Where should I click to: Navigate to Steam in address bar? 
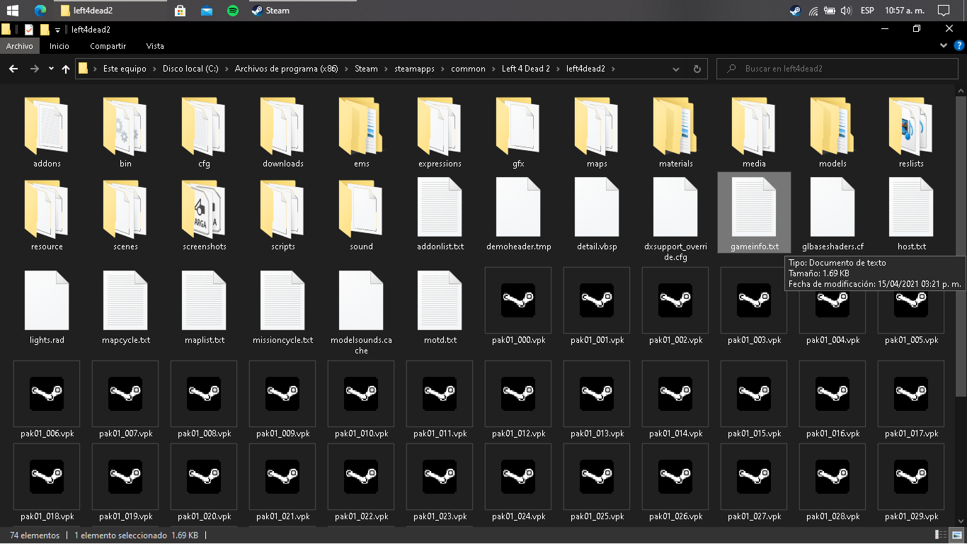click(x=366, y=69)
